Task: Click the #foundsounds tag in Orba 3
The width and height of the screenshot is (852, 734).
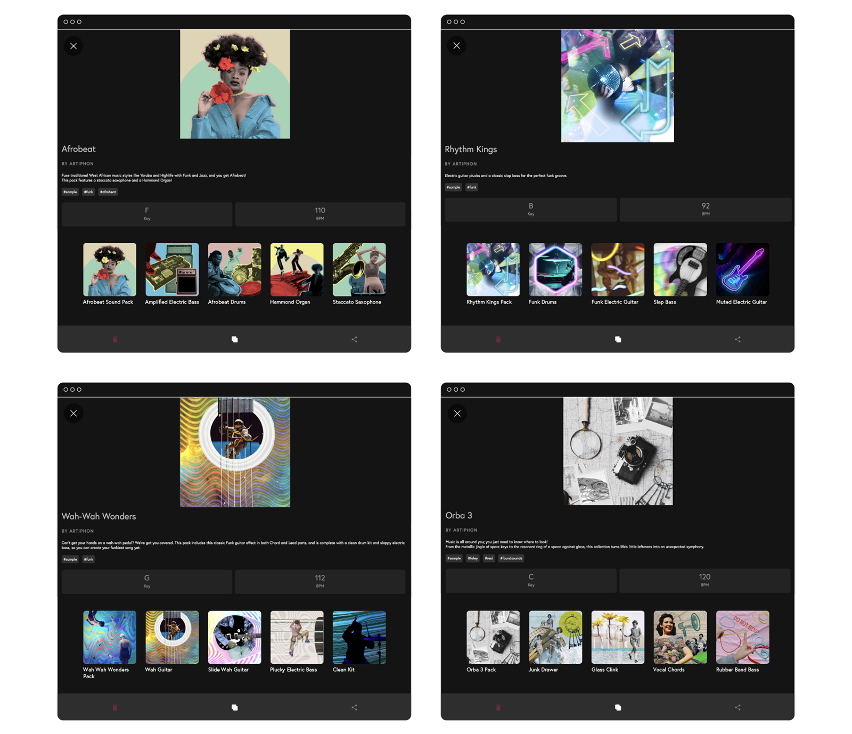Action: pos(511,558)
